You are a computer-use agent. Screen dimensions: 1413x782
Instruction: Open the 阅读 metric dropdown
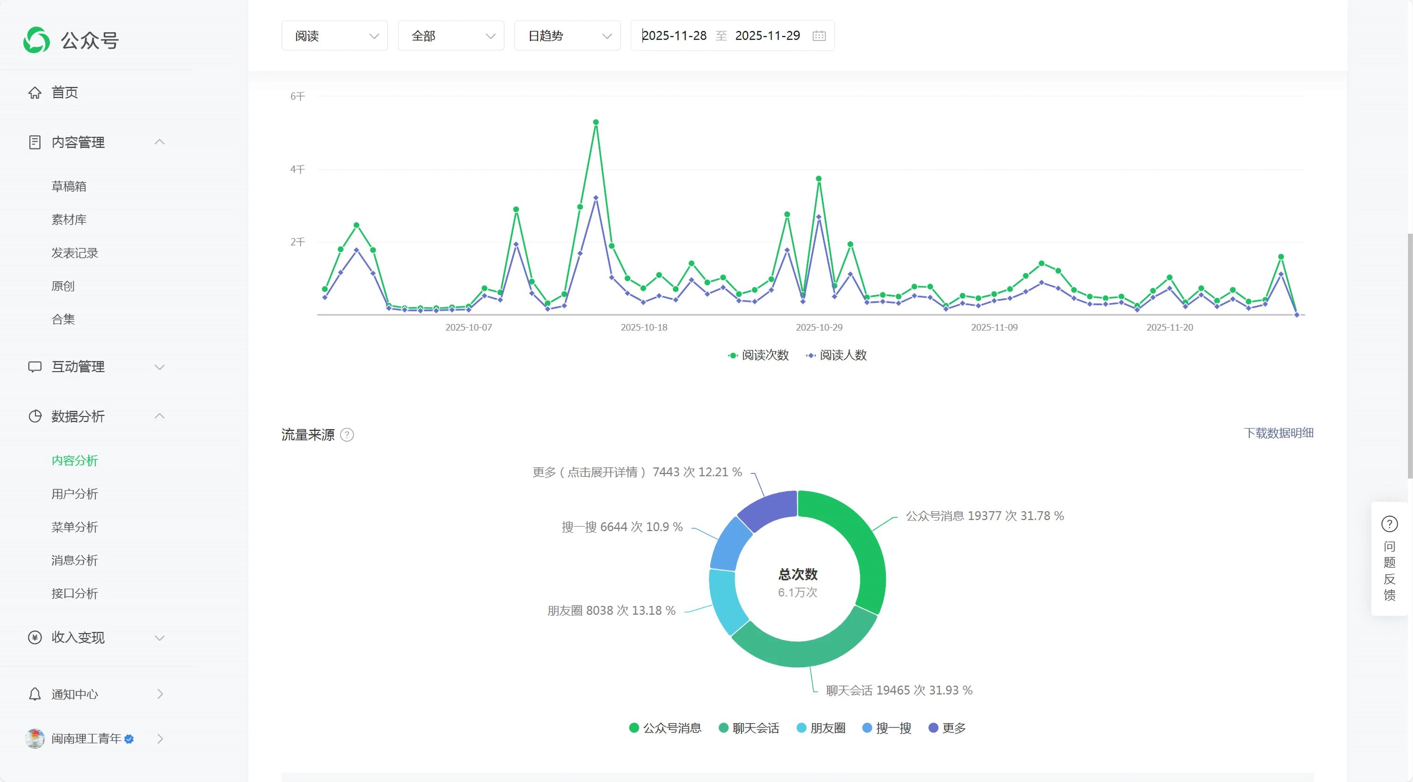coord(335,35)
